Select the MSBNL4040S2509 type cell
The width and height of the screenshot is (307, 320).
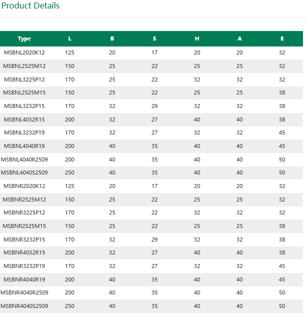click(x=25, y=172)
